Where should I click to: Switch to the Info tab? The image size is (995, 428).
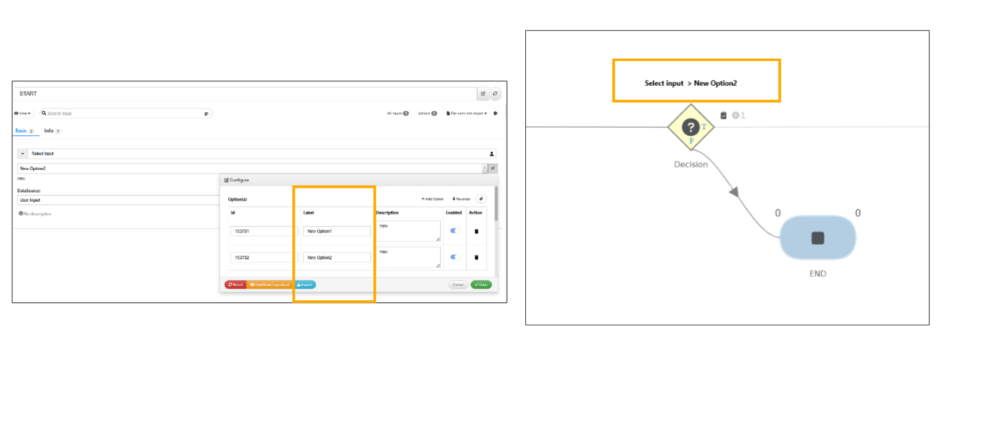49,131
